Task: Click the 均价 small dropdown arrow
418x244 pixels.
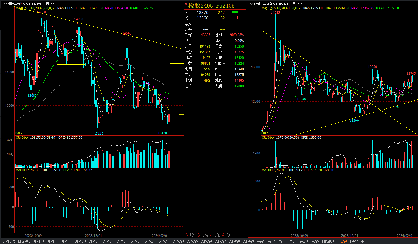Action: point(224,64)
